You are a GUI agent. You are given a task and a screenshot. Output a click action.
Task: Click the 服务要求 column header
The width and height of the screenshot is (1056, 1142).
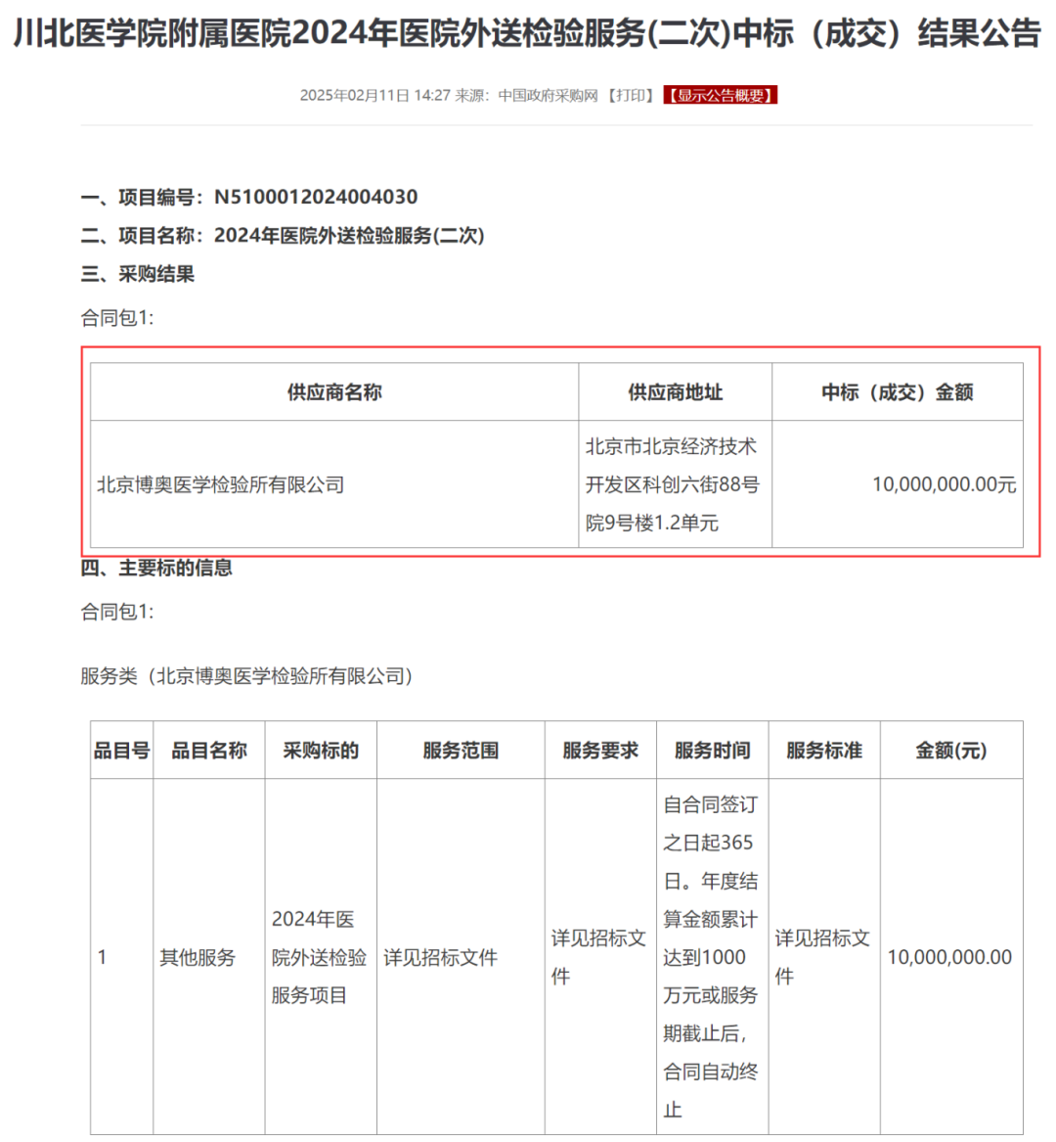coord(600,751)
